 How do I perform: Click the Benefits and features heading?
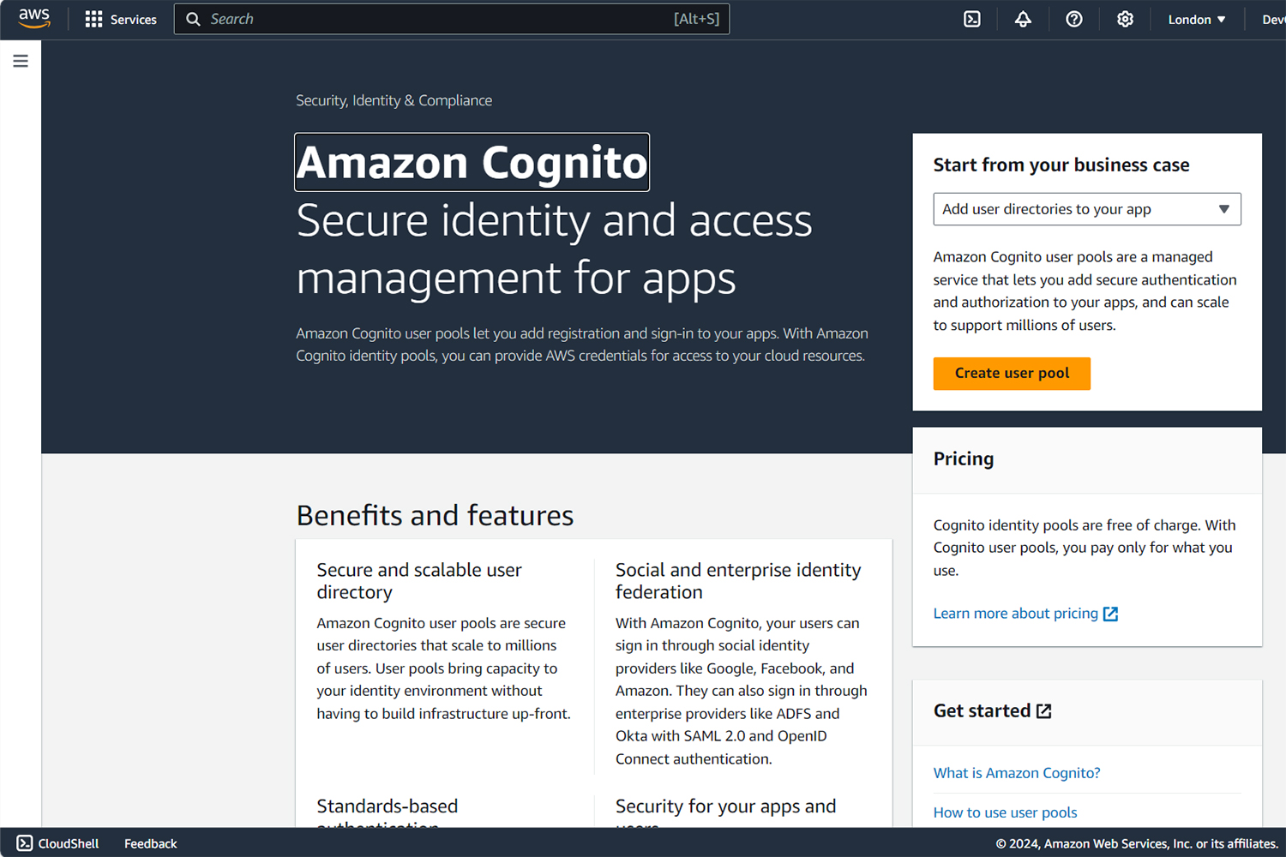[x=435, y=515]
